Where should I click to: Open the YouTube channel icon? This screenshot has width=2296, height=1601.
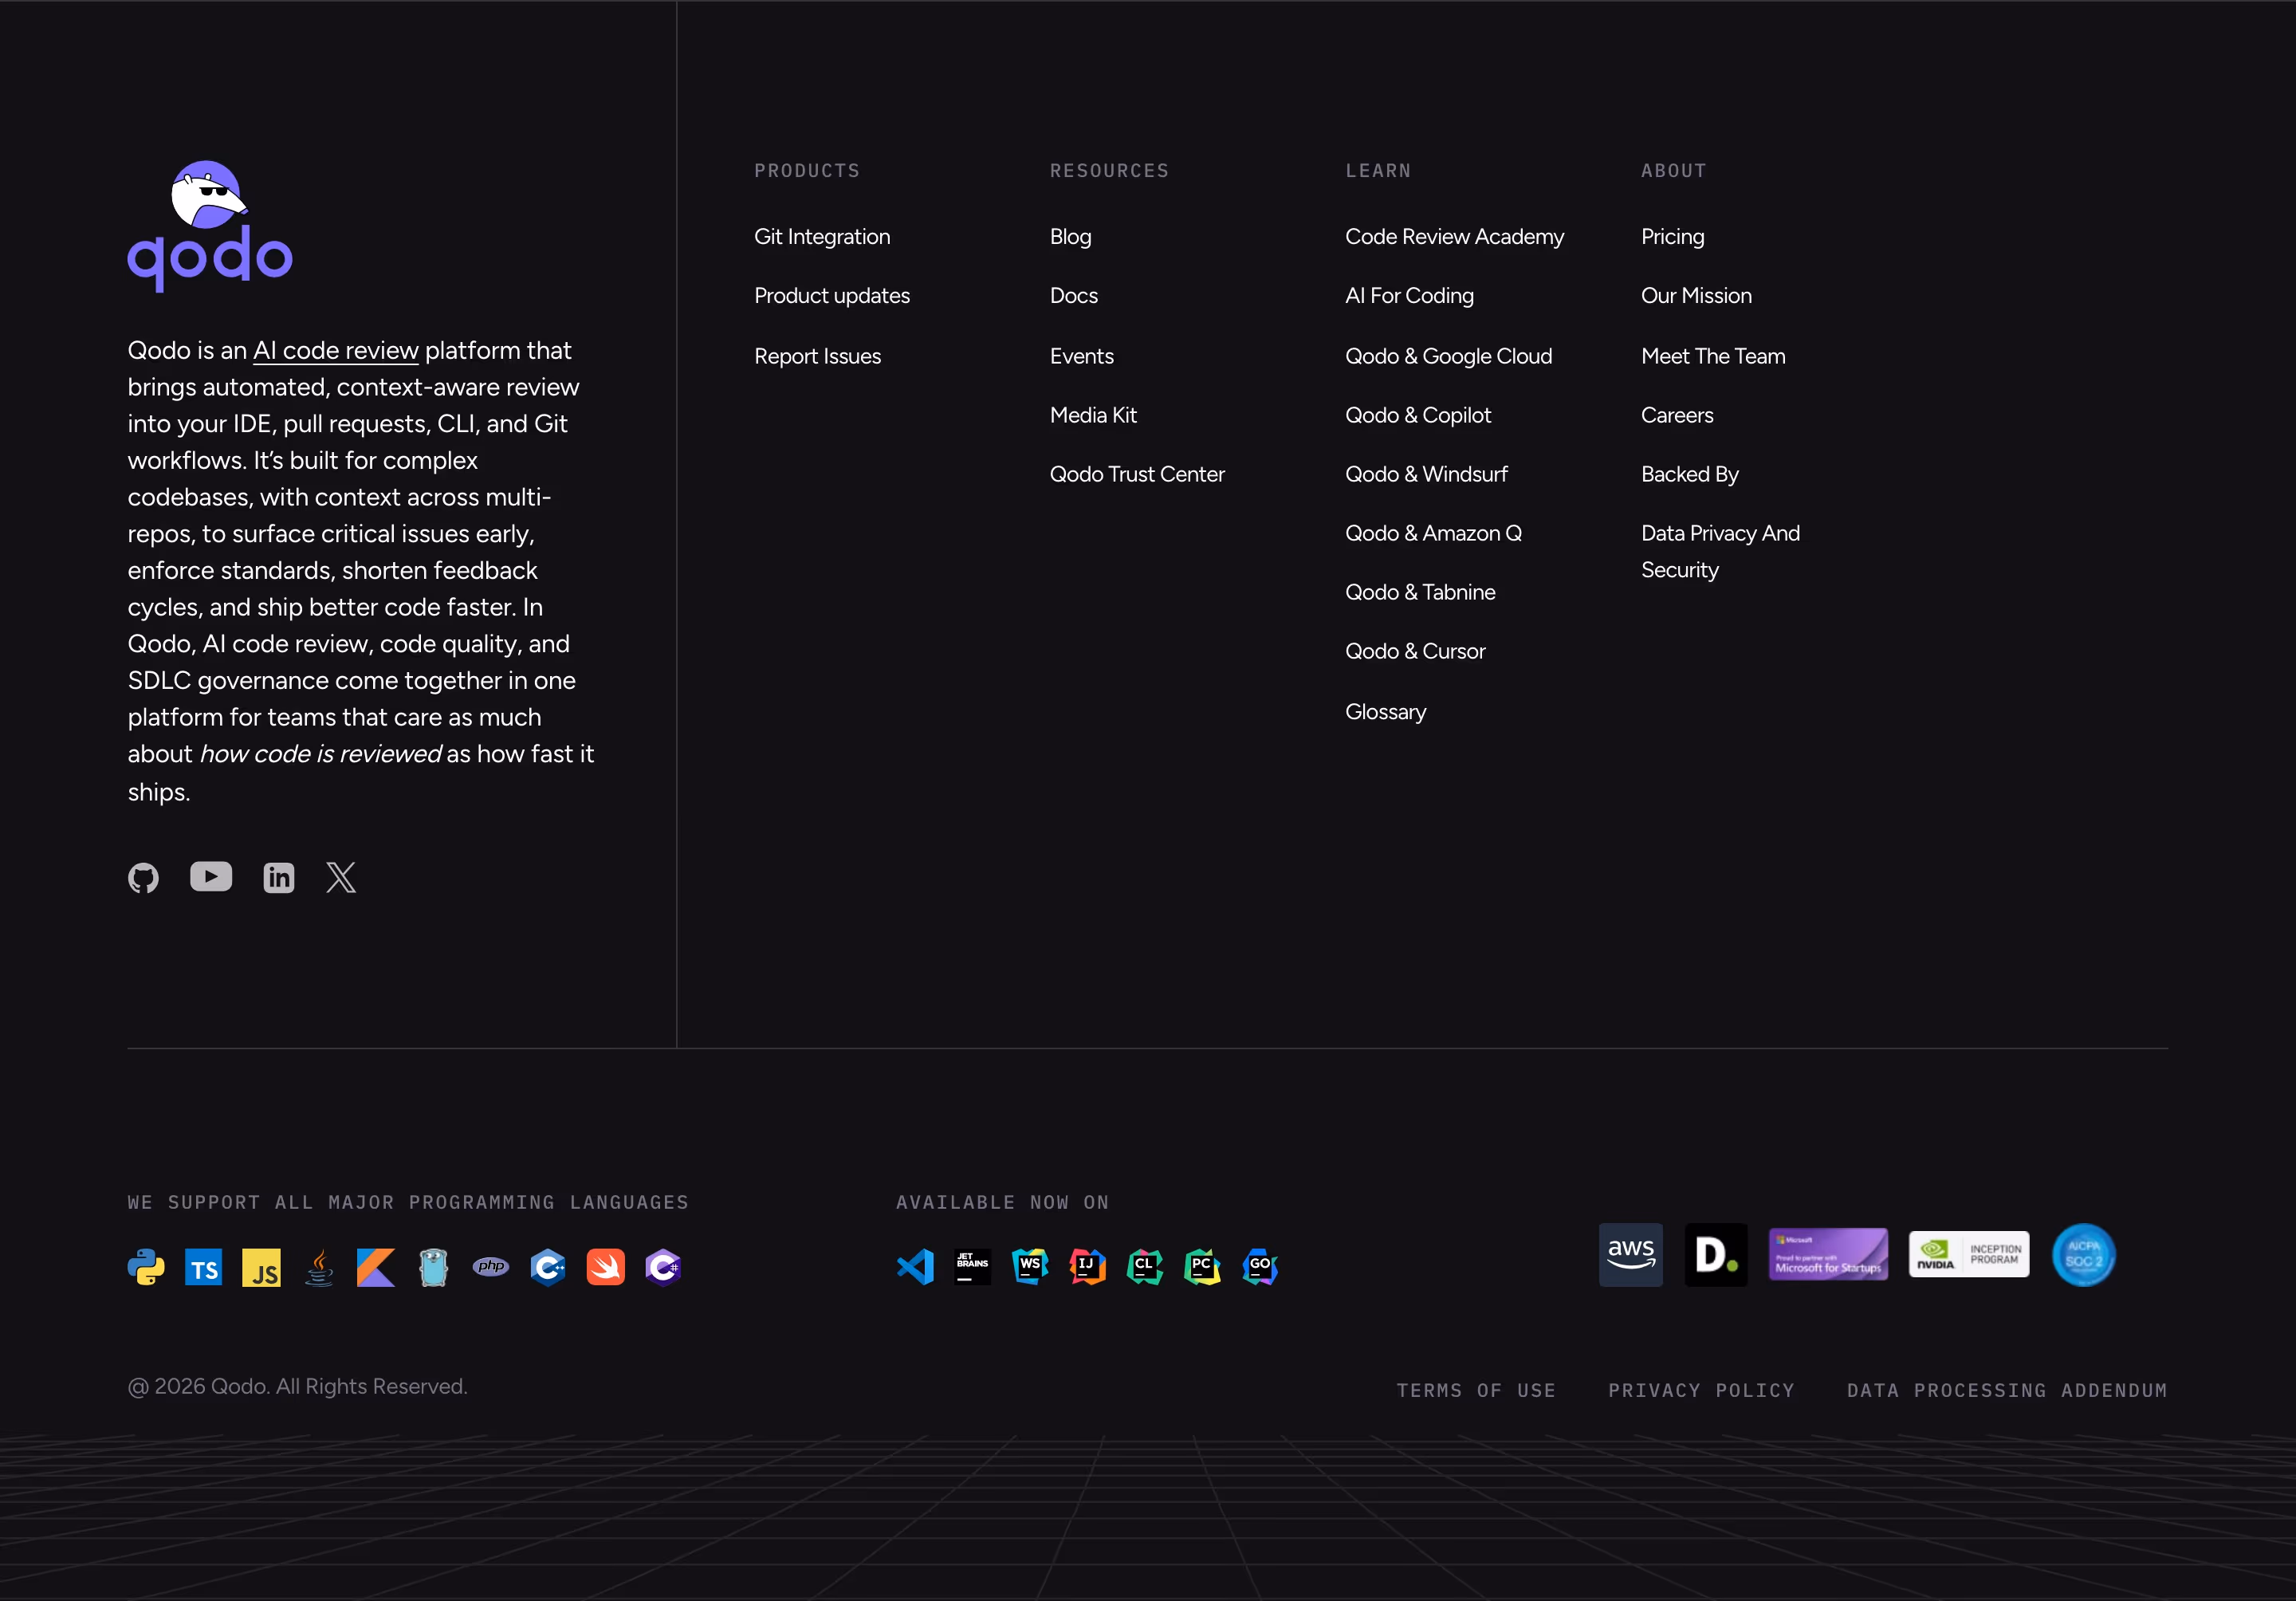(x=211, y=877)
